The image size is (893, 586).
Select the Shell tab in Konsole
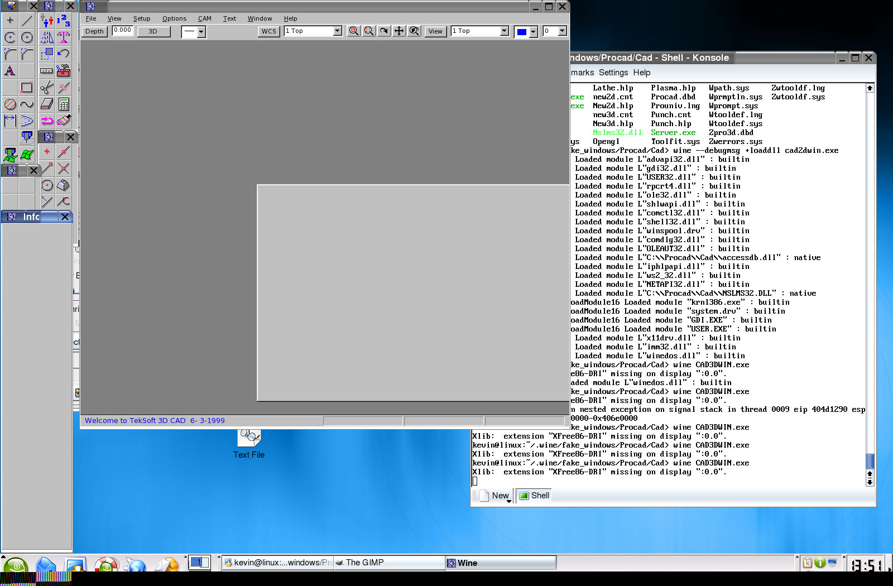click(x=534, y=496)
